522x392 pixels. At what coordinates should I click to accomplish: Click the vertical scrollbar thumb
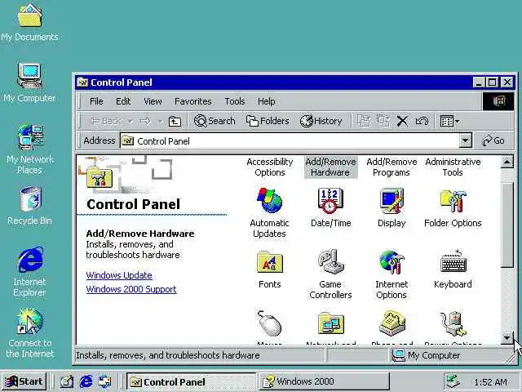(x=507, y=225)
